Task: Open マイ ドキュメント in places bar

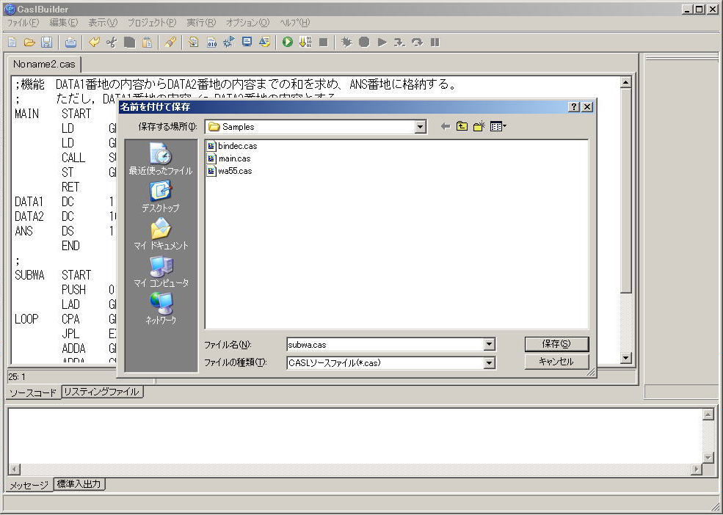Action: tap(160, 234)
